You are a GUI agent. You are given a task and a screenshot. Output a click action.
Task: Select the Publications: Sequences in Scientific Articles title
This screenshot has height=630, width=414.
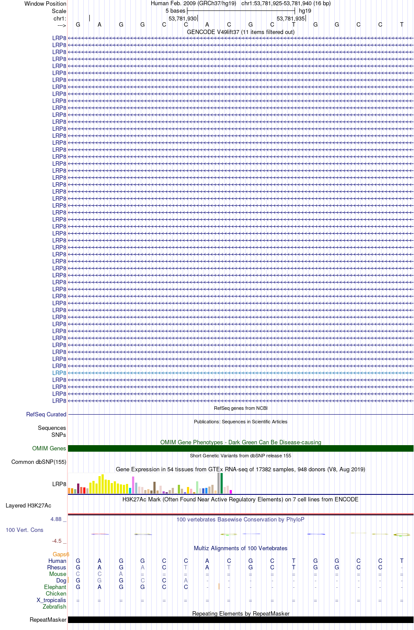point(241,422)
